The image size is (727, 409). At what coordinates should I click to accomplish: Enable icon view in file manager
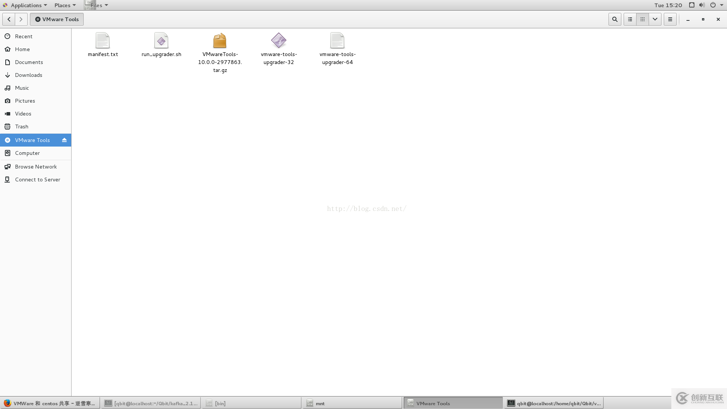[x=643, y=19]
